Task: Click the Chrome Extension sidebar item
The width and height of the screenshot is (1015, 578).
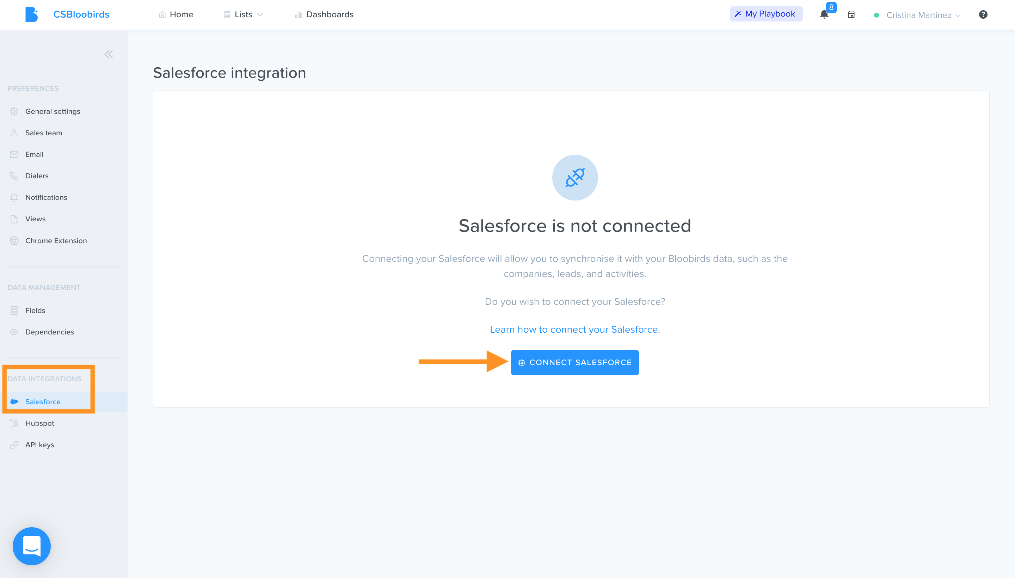Action: pos(56,241)
